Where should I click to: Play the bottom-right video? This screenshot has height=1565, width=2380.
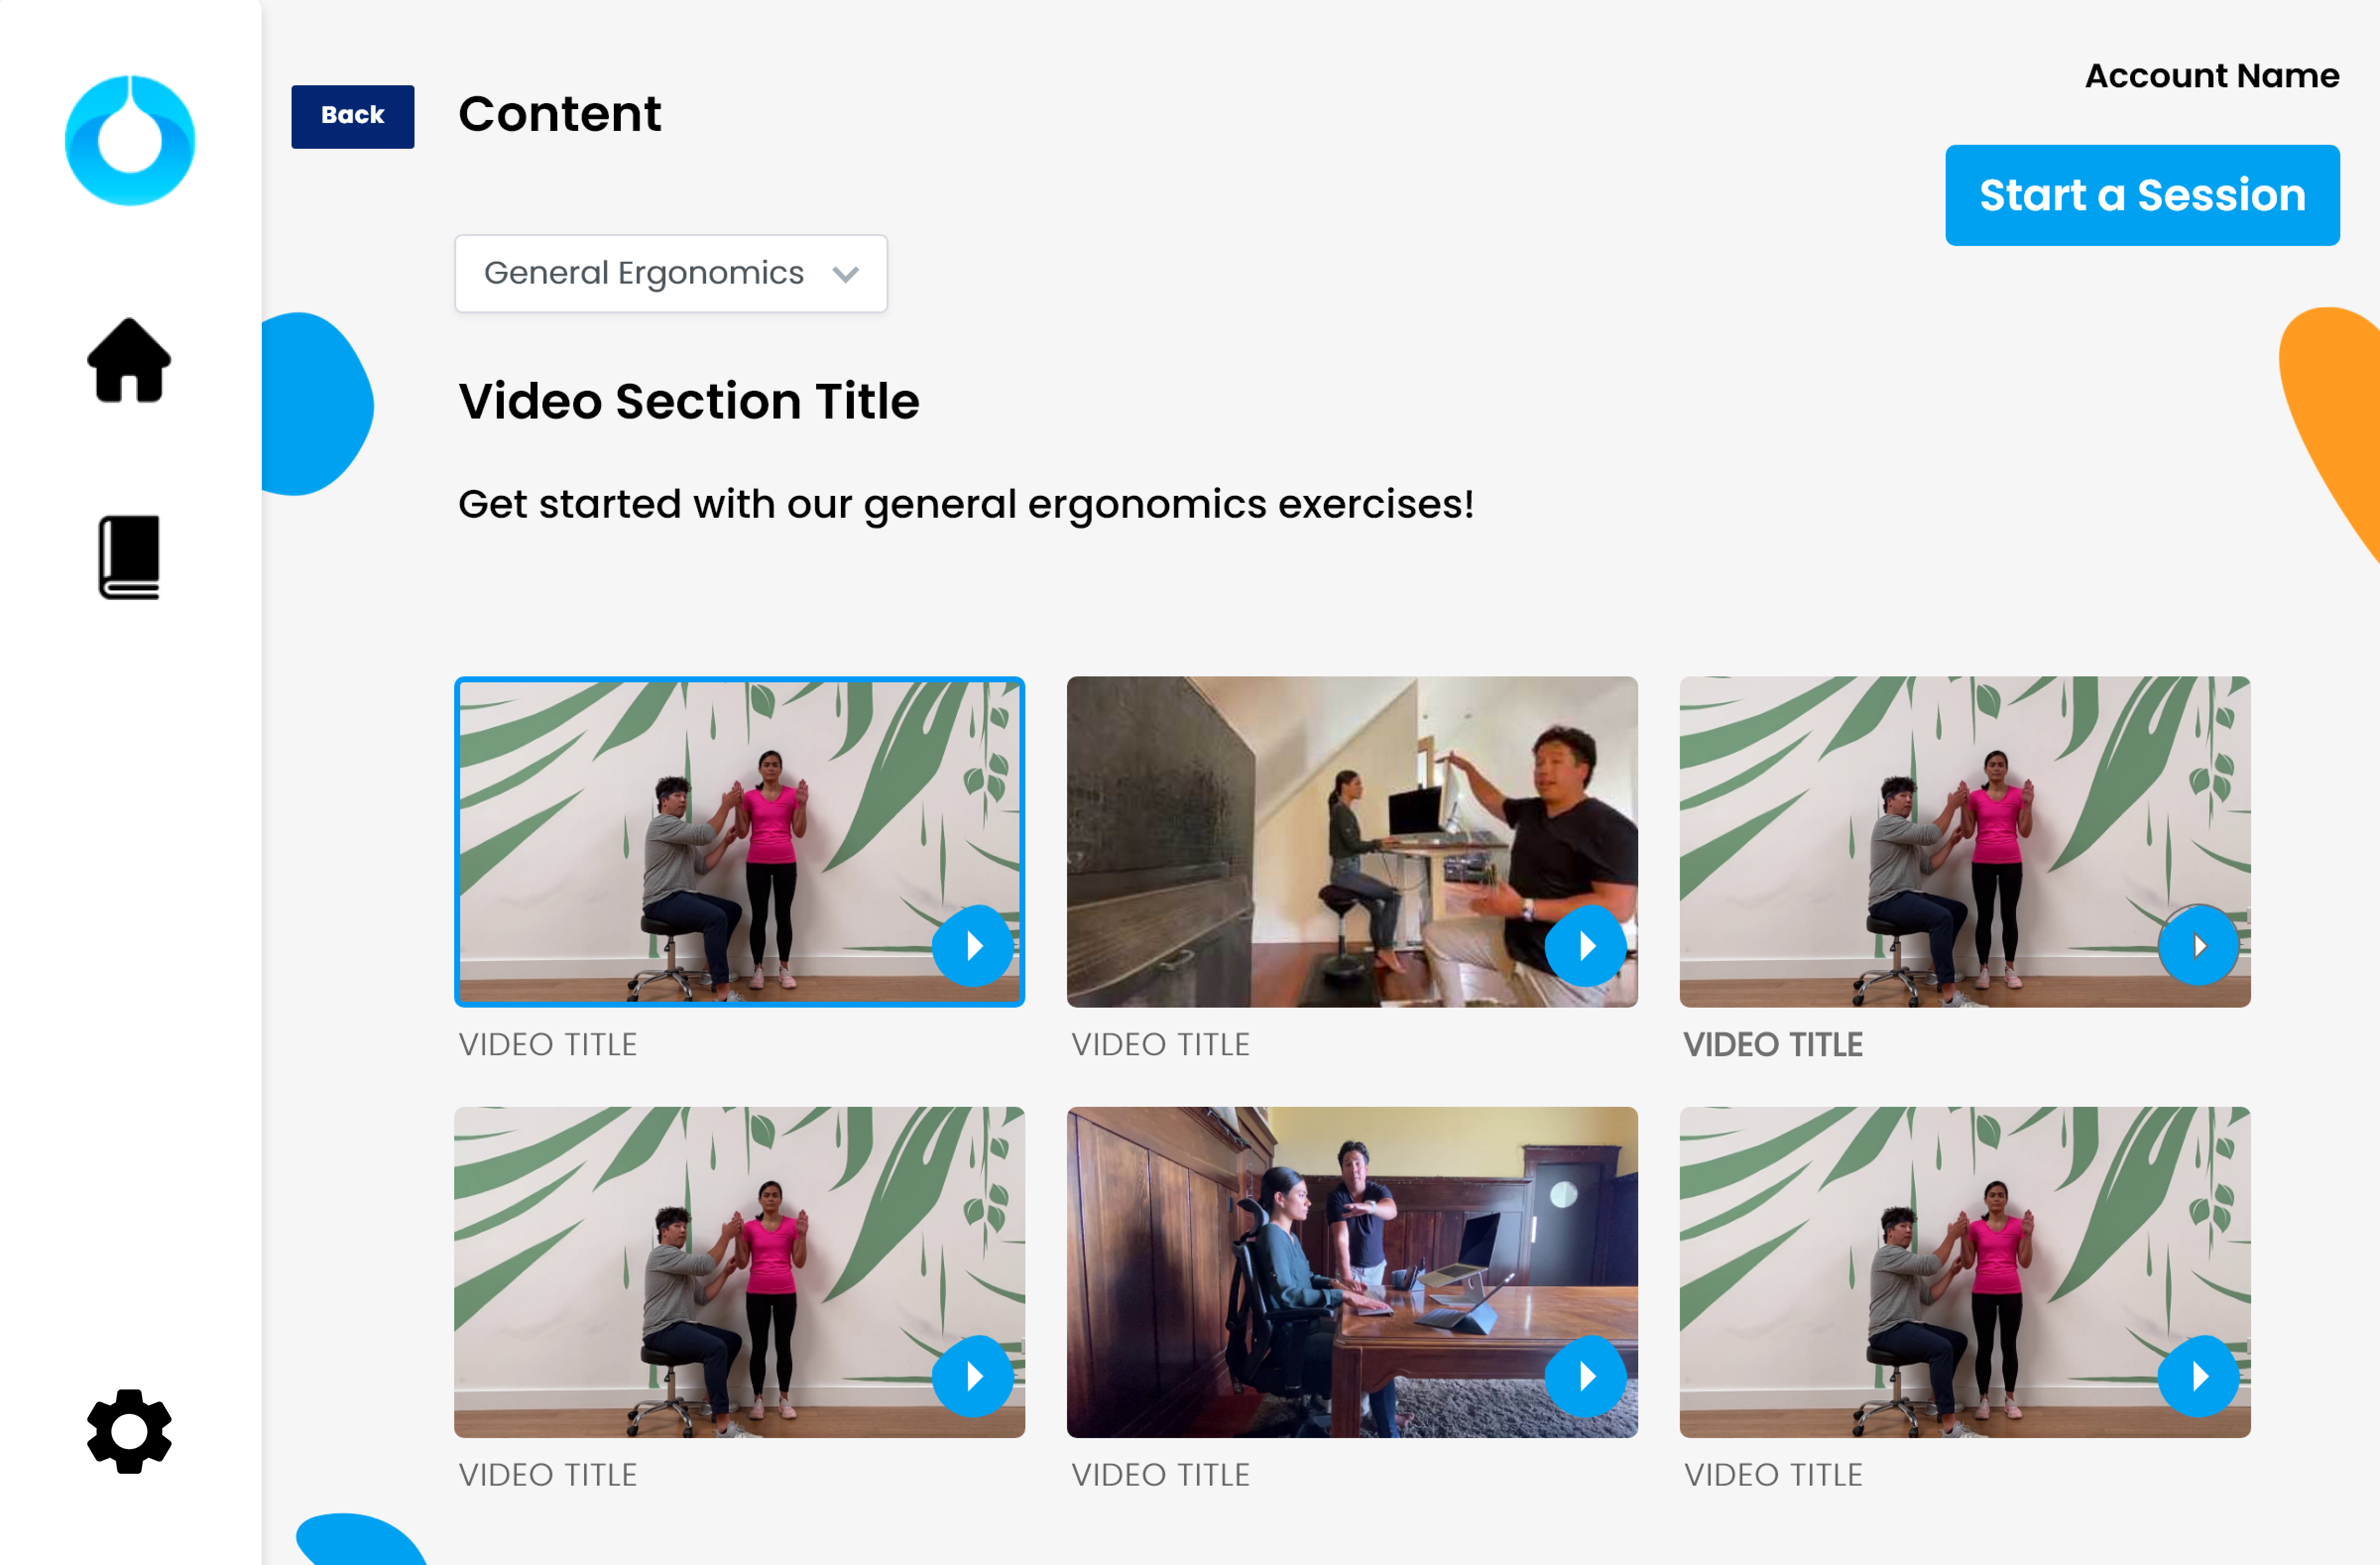[x=2198, y=1376]
